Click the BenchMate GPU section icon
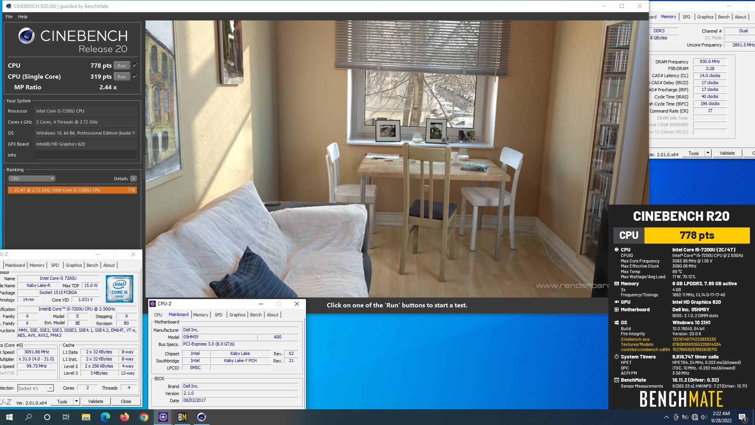 (x=616, y=302)
